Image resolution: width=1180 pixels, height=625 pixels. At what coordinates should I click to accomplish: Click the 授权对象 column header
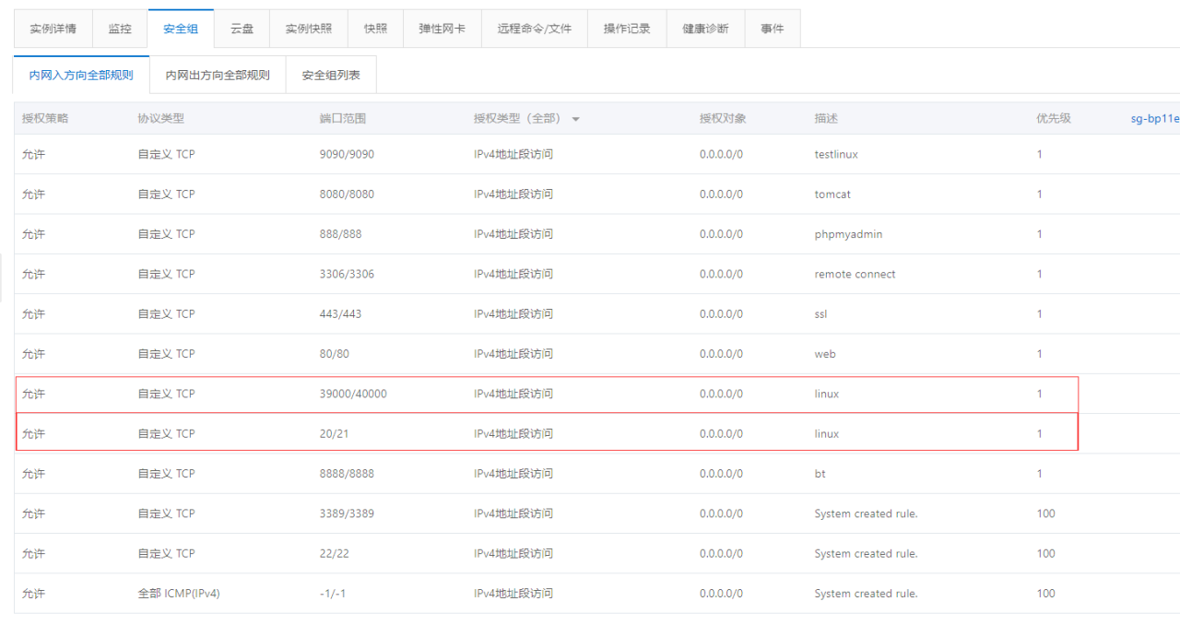pyautogui.click(x=723, y=118)
